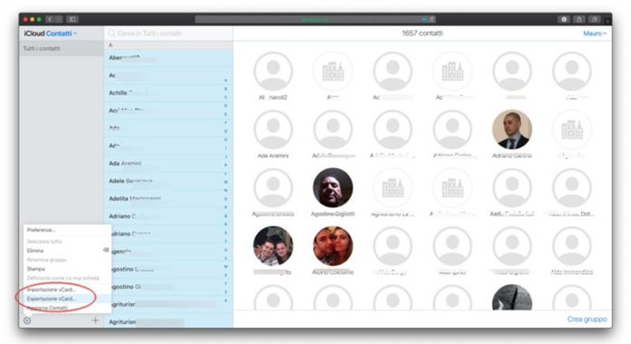This screenshot has width=631, height=344.
Task: Go back with the browser back arrow
Action: 50,19
